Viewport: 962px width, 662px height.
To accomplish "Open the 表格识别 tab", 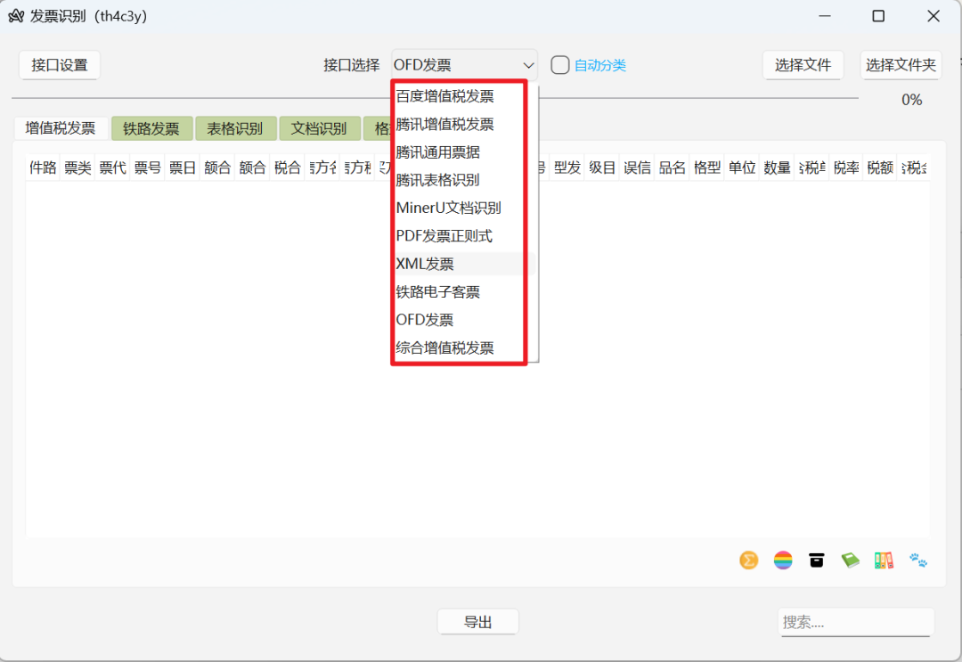I will (235, 127).
